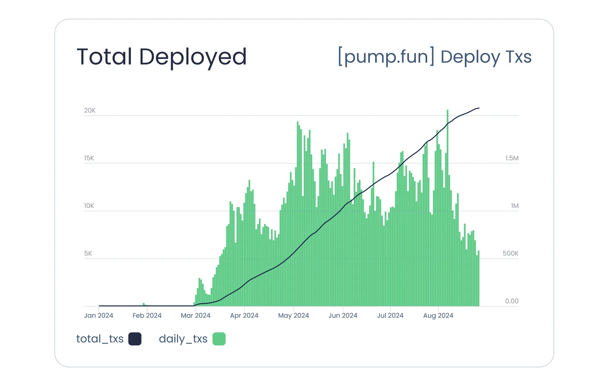The height and width of the screenshot is (386, 609).
Task: Click the '0.00' right axis label
Action: click(512, 301)
